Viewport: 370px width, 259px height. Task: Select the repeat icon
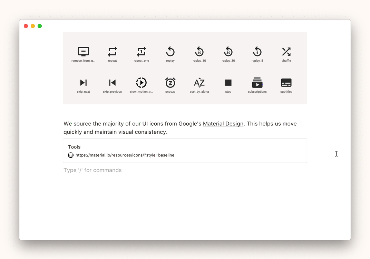point(113,52)
